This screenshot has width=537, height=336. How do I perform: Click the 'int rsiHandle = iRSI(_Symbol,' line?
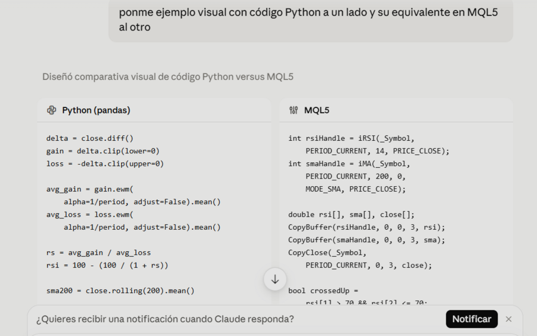[x=351, y=138]
